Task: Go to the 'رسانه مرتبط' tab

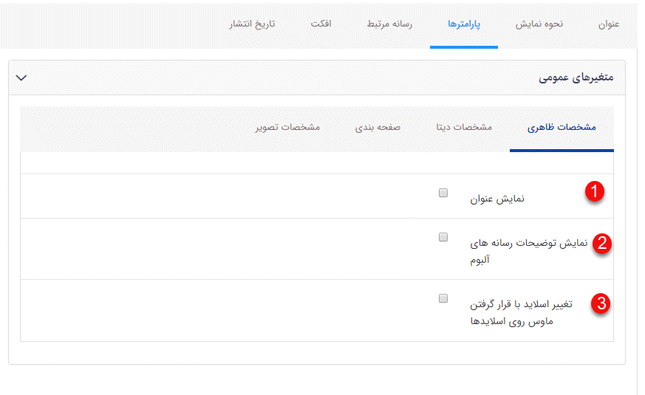Action: tap(389, 24)
